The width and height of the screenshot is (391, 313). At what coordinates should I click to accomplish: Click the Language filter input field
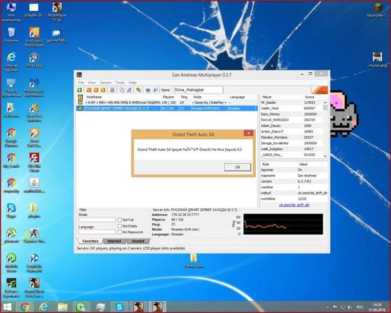97,232
